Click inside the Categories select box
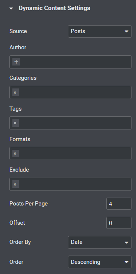 [x=75, y=92]
